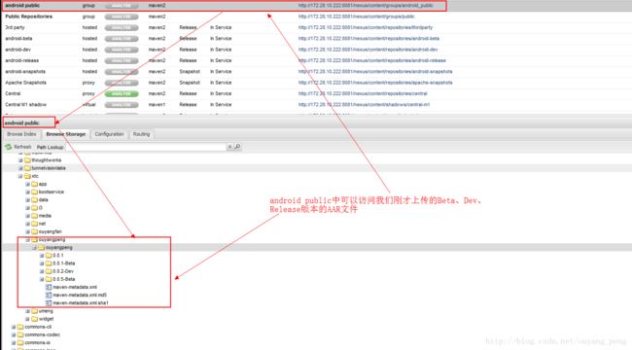Open the groups/public repository URL link
The image size is (632, 350).
[x=356, y=17]
